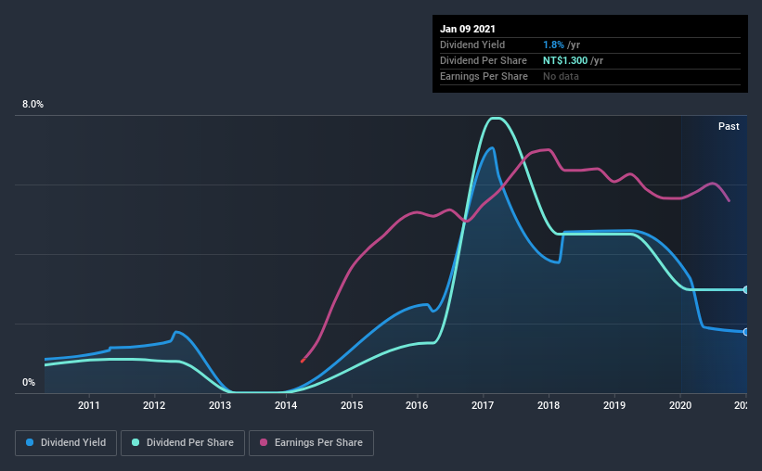Click the 2019 x-axis label
The image size is (762, 471).
[x=614, y=405]
